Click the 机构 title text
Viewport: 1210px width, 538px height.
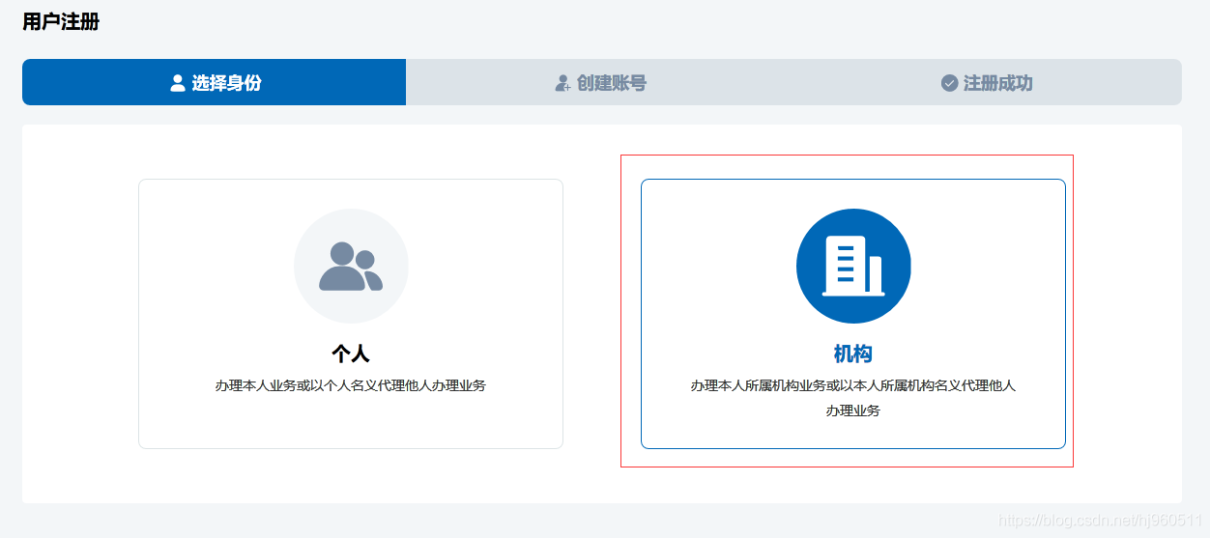[x=853, y=354]
